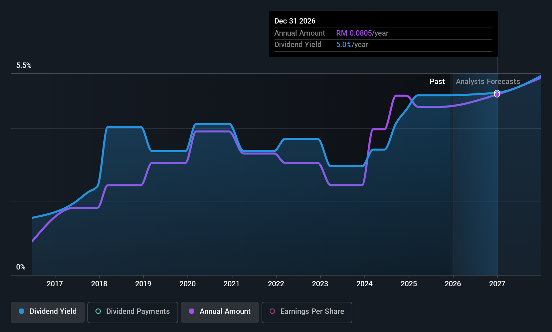
Task: Click the 2017 x-axis label
Action: (x=55, y=284)
